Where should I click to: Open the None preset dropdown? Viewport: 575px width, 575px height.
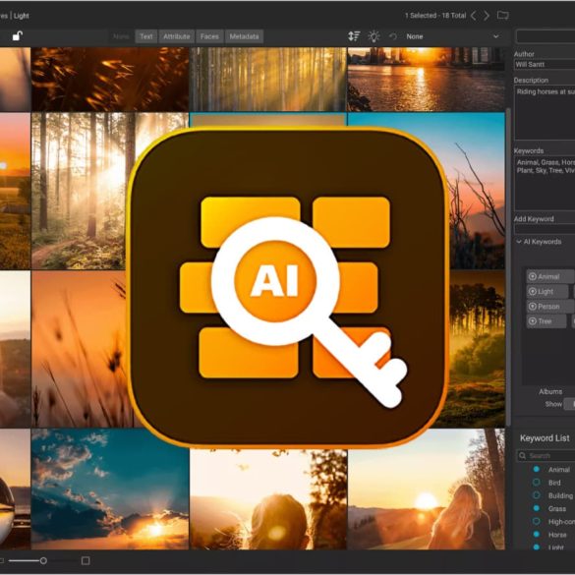tap(452, 36)
